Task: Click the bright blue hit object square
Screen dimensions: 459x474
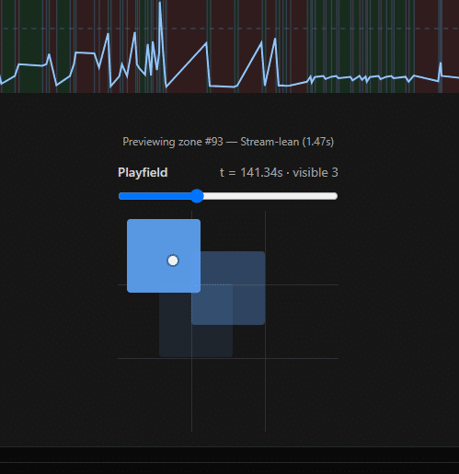Action: pyautogui.click(x=164, y=256)
